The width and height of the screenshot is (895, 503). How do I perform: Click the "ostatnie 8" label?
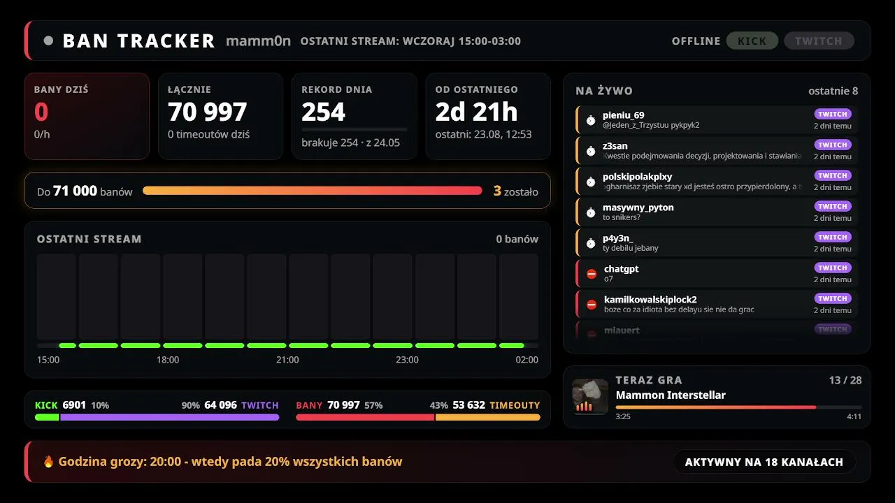pyautogui.click(x=833, y=91)
